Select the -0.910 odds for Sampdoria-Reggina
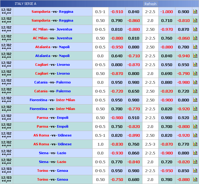Viewport: 199px width, 184px height. pos(117,12)
